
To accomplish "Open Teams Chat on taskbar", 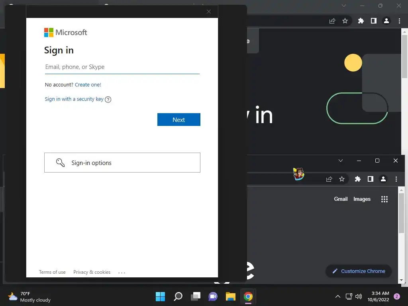I will (x=213, y=296).
